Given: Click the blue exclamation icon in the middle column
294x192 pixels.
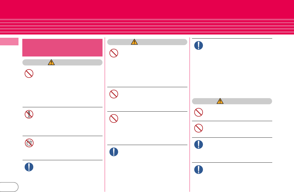Looking at the screenshot, I should 114,152.
